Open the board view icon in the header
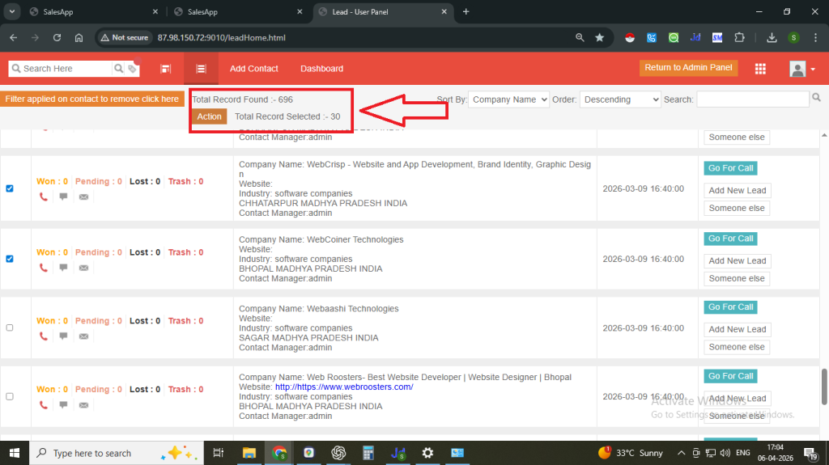829x465 pixels. pyautogui.click(x=165, y=69)
